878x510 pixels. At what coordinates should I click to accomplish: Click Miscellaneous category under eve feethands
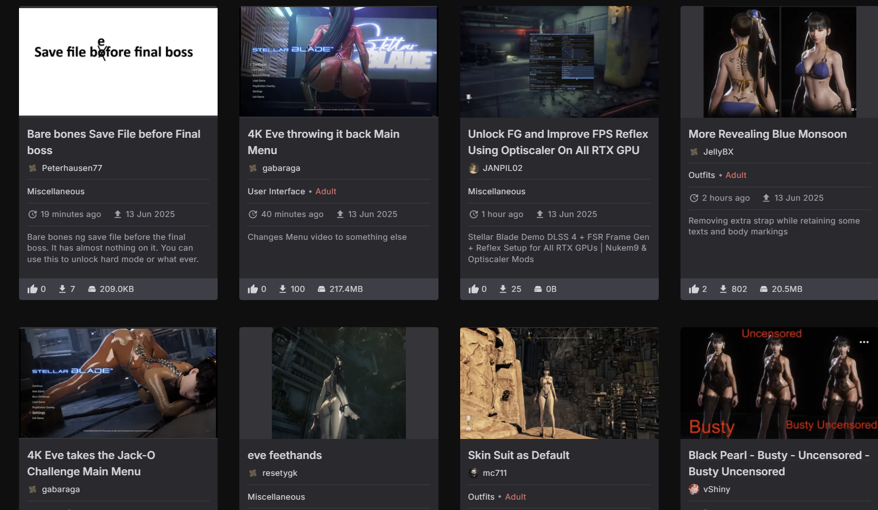[x=276, y=497]
